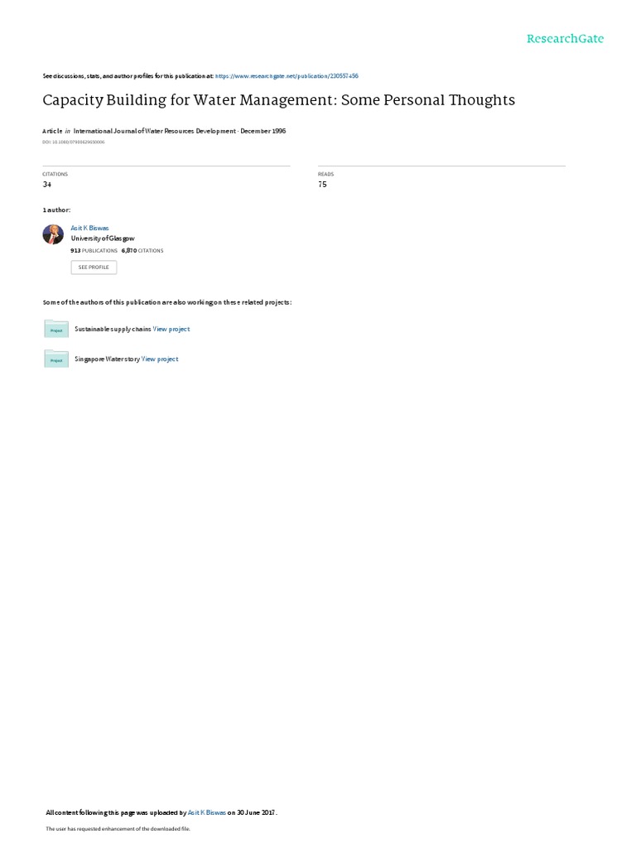Click the International Journal of Water Resources Development text
Viewport: 636px width, 848px height.
[x=155, y=131]
